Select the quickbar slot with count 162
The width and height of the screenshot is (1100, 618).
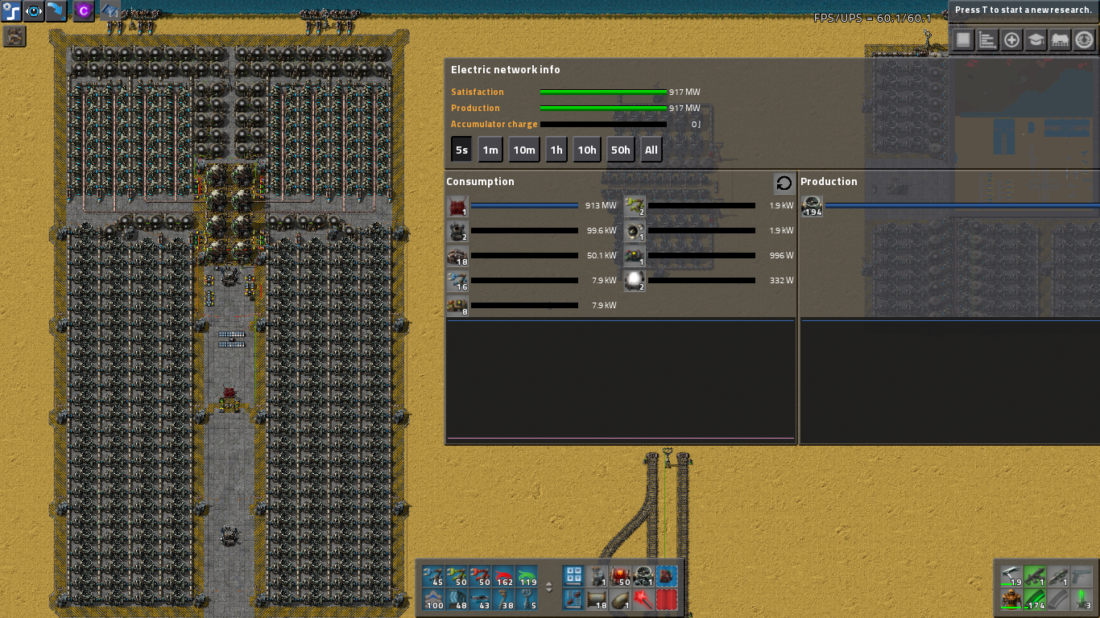pos(503,576)
